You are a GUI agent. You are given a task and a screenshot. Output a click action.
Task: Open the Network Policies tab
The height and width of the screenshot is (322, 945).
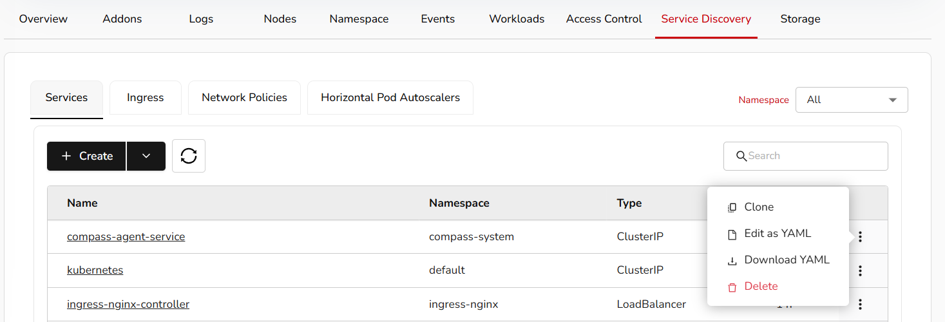244,98
